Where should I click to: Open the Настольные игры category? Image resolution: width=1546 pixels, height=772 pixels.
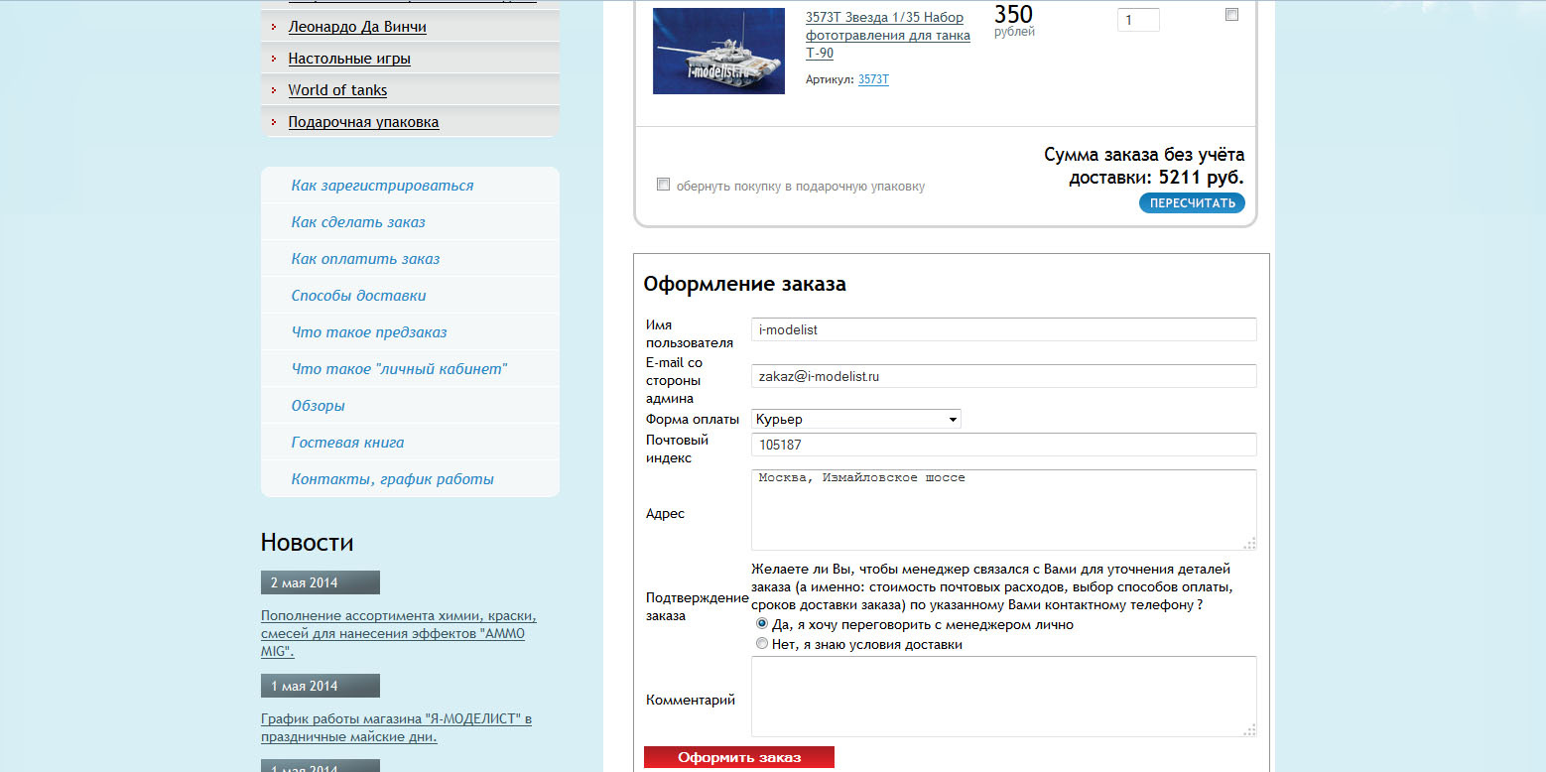(349, 59)
